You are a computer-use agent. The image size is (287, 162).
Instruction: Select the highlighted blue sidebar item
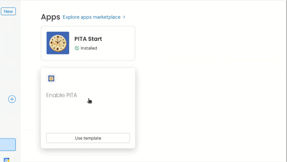(8, 145)
